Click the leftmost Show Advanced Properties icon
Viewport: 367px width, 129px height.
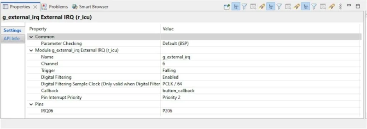[253, 7]
